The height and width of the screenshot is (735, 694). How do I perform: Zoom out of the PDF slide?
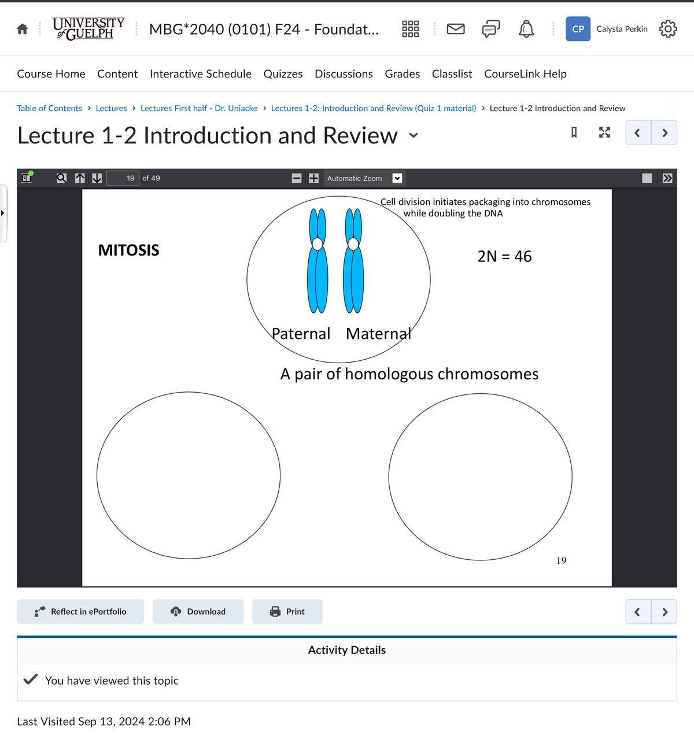(x=297, y=178)
